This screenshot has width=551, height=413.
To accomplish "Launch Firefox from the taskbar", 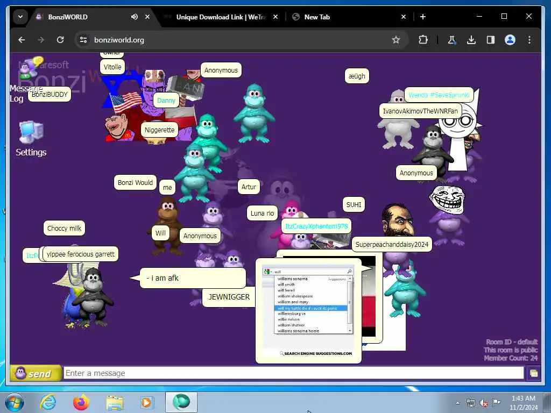I will point(81,402).
